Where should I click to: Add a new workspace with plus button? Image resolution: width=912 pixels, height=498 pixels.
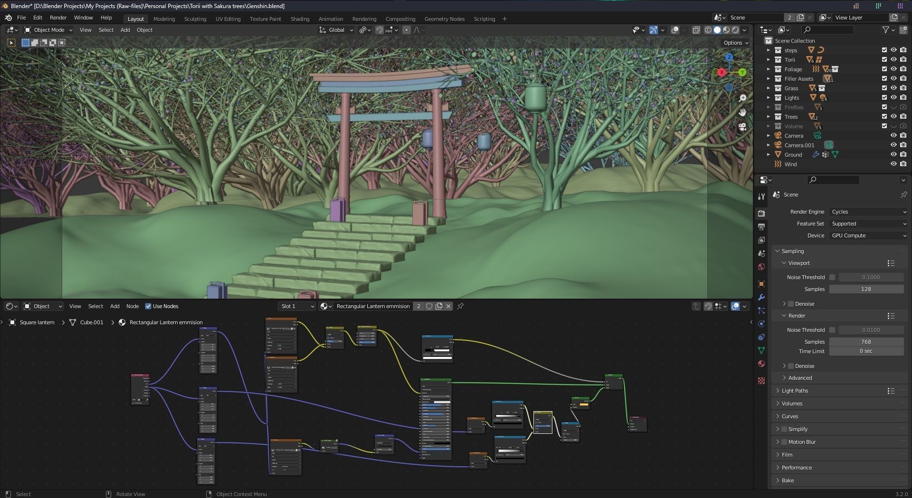504,19
